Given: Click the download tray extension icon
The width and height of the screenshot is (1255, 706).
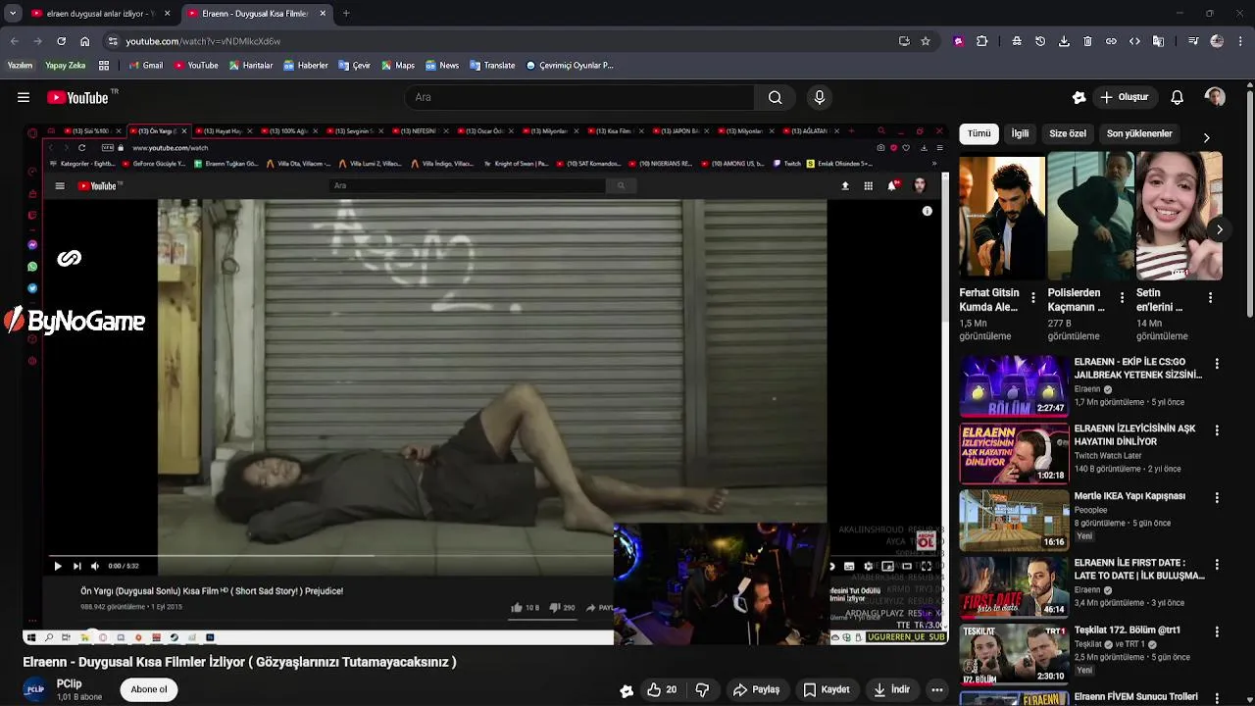Looking at the screenshot, I should [1064, 41].
